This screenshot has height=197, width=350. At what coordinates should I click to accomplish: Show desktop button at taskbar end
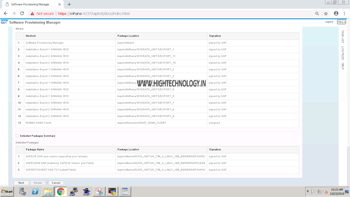(347, 192)
